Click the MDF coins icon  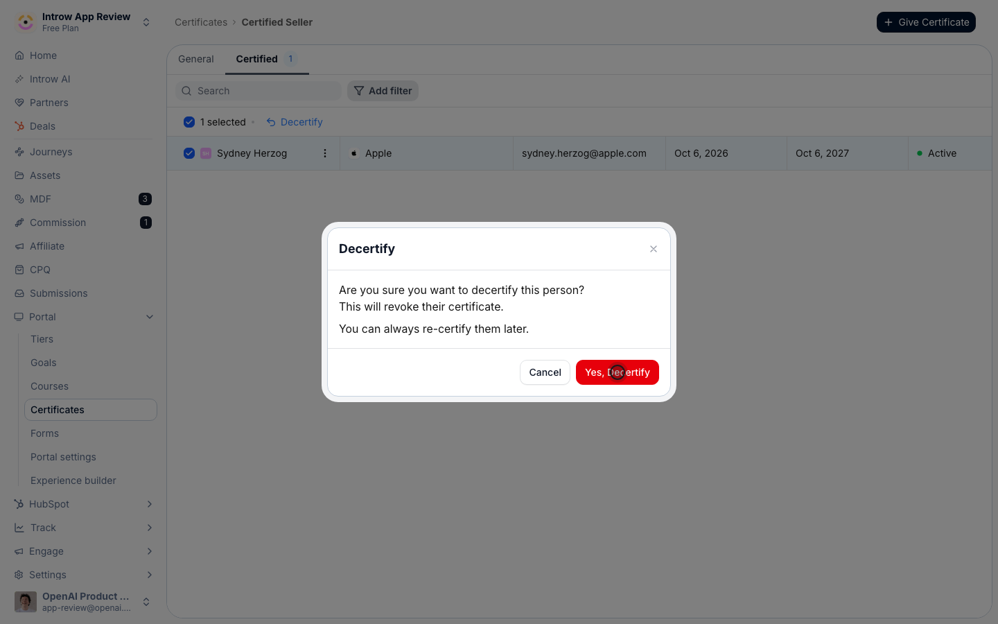(x=19, y=199)
